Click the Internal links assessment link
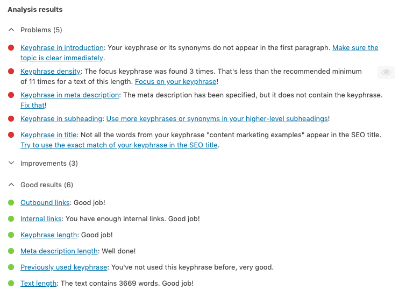Screen dimensions: 399x297 coord(41,219)
